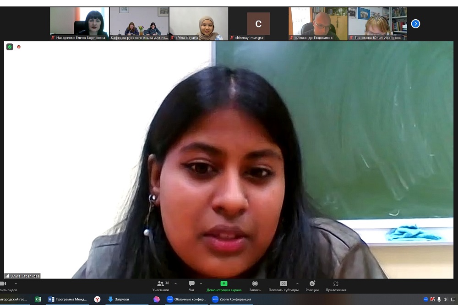
Task: Expand options arrow next to Чат
Action: [201, 284]
